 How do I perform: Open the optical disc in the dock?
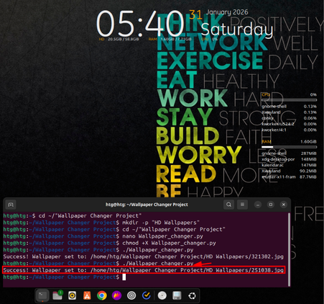[x=162, y=295]
